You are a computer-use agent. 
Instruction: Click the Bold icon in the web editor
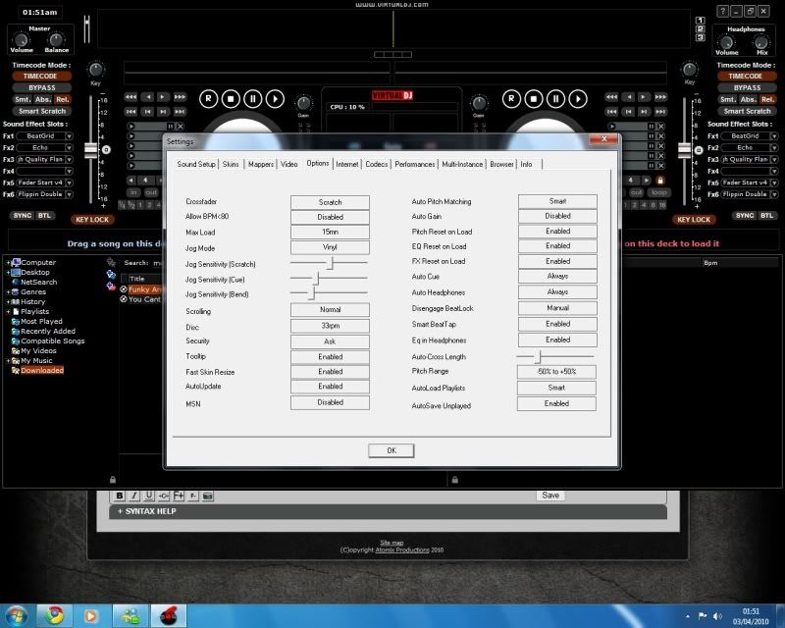pos(119,496)
